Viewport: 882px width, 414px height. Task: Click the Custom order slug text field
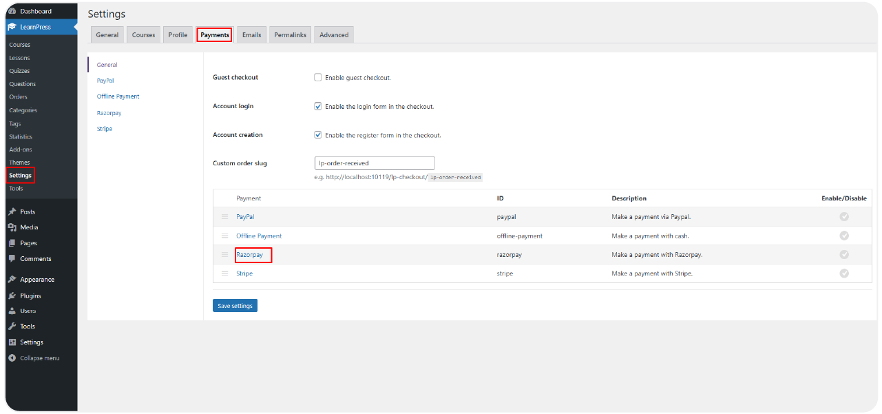(374, 163)
